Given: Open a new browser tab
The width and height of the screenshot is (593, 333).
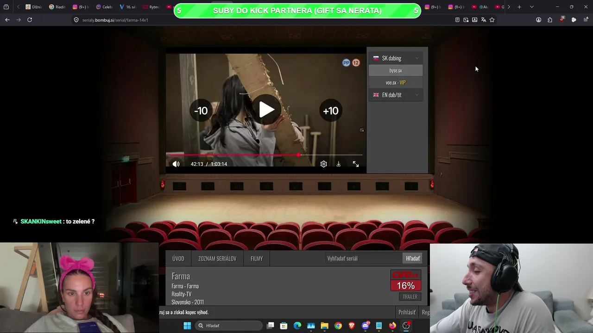Looking at the screenshot, I should tap(519, 7).
